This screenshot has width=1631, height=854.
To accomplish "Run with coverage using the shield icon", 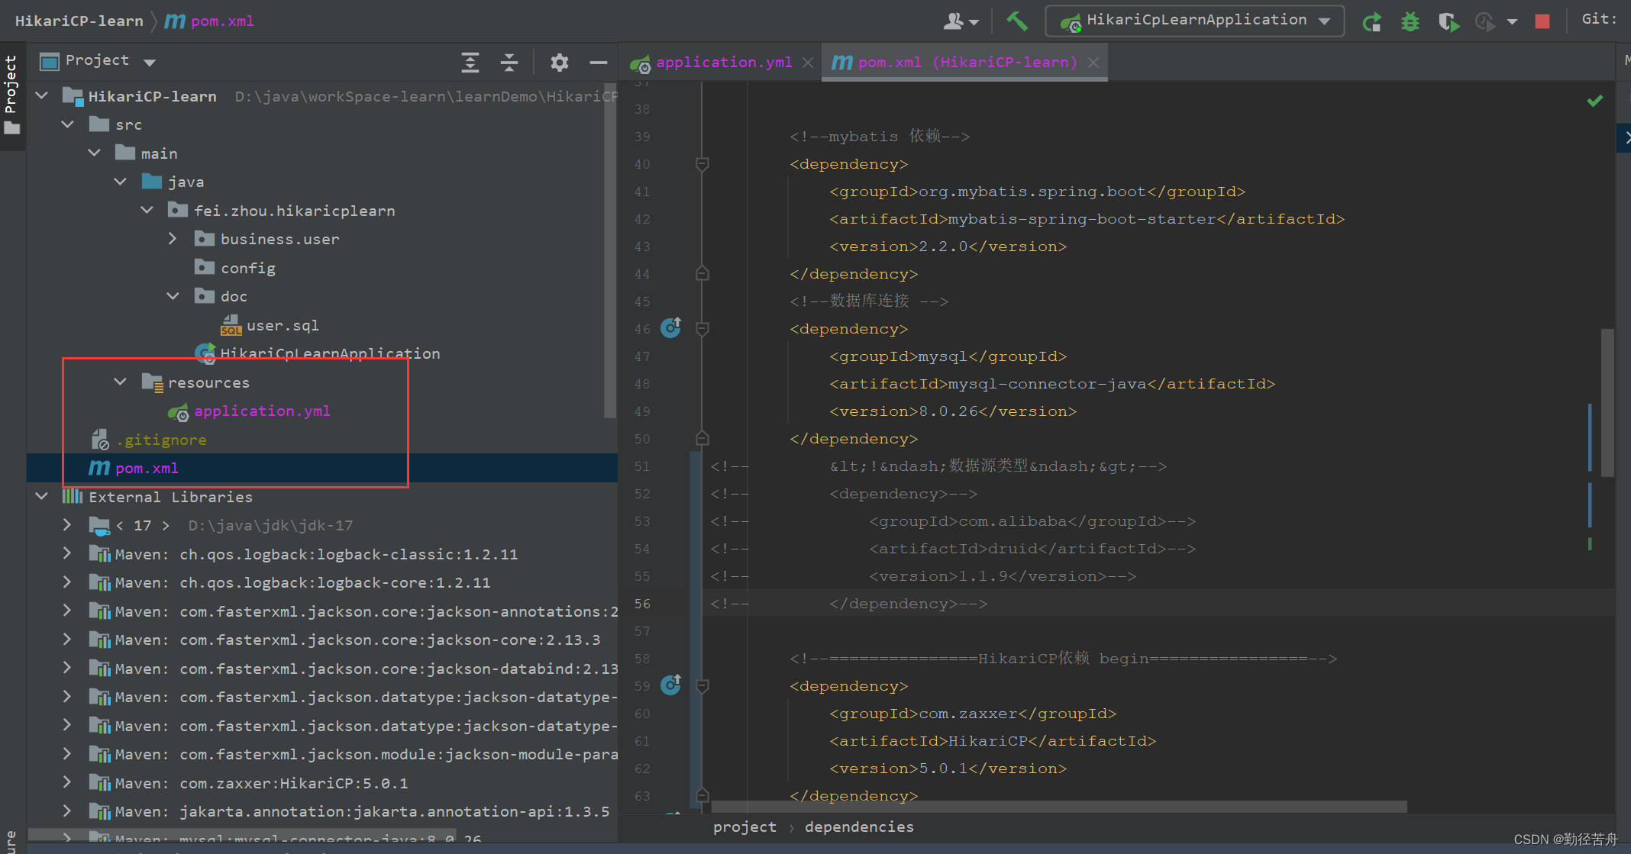I will pyautogui.click(x=1449, y=21).
